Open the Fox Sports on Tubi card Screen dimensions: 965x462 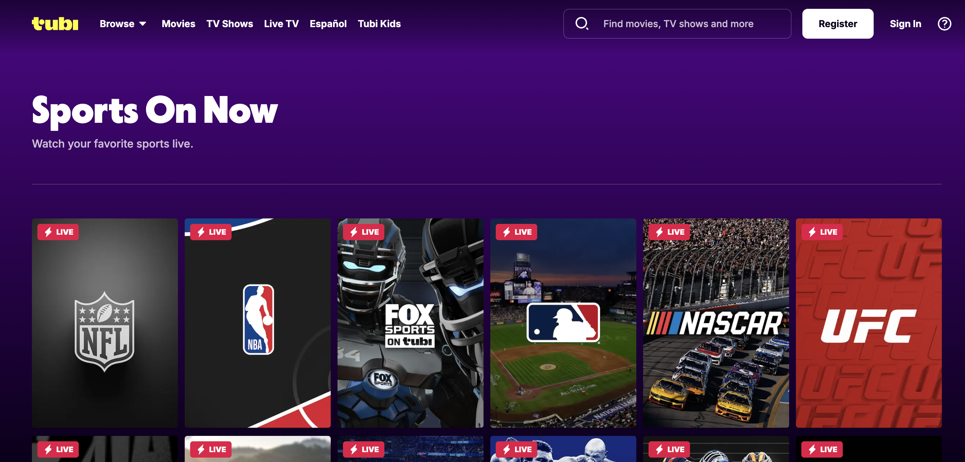click(x=411, y=323)
